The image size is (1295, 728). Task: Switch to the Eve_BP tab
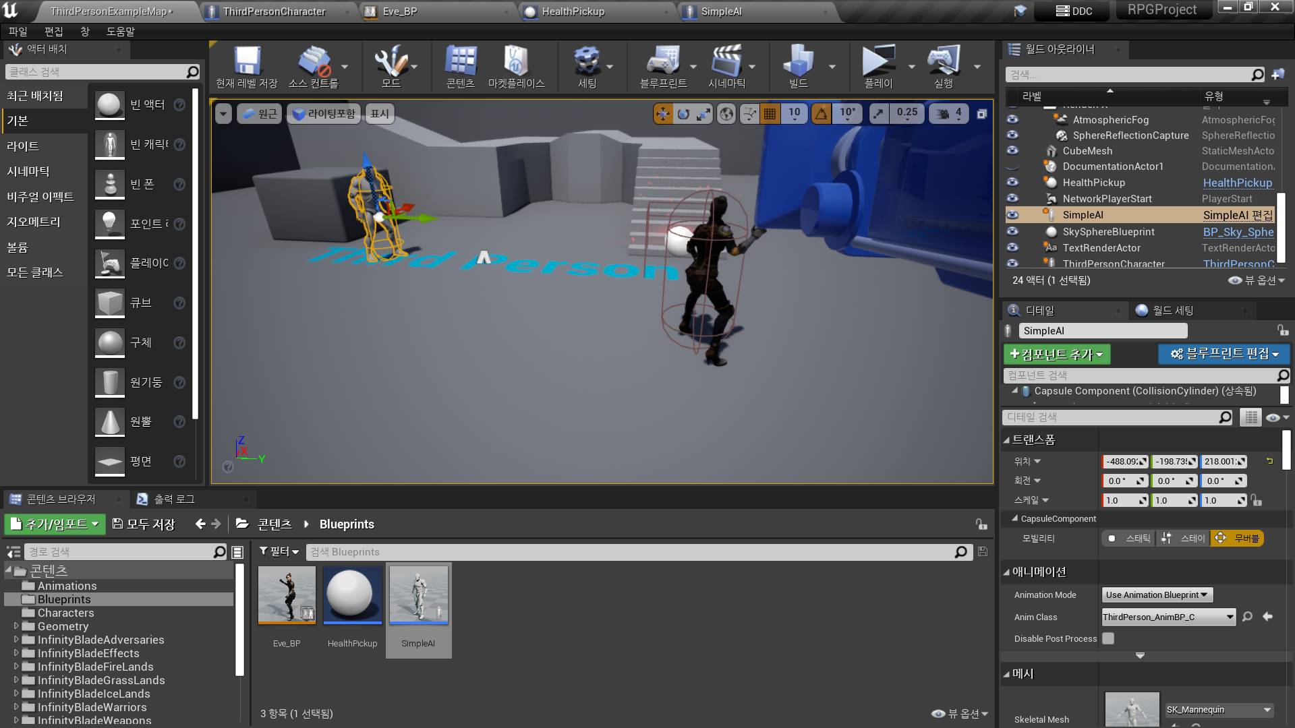(x=399, y=11)
